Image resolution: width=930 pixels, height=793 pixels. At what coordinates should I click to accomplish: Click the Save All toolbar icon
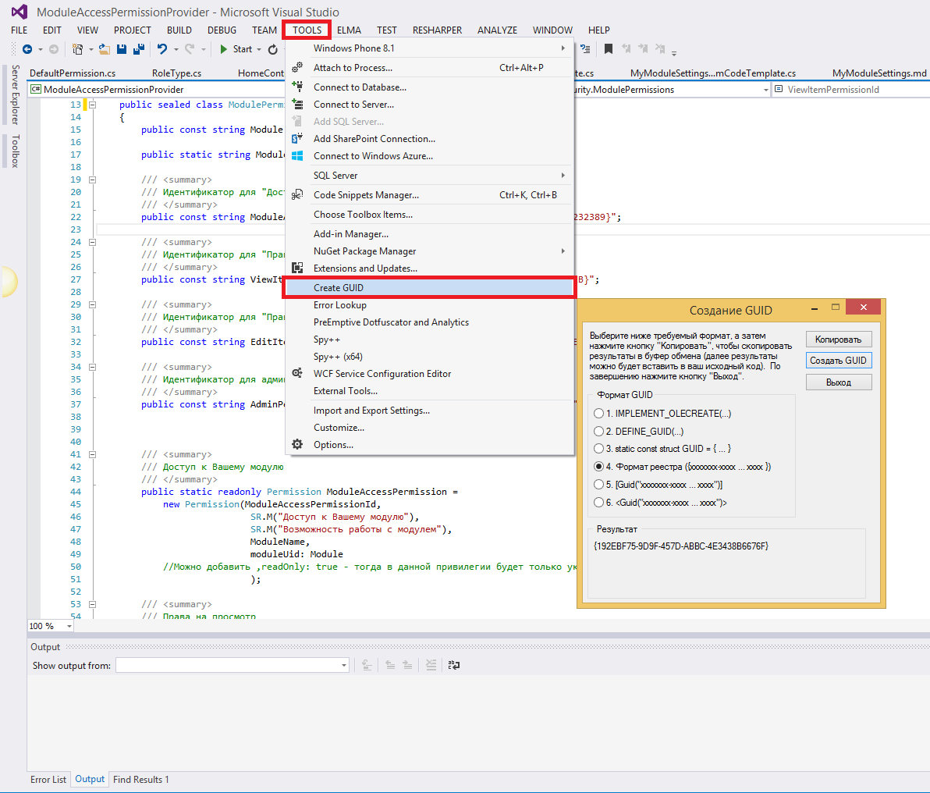tap(139, 49)
